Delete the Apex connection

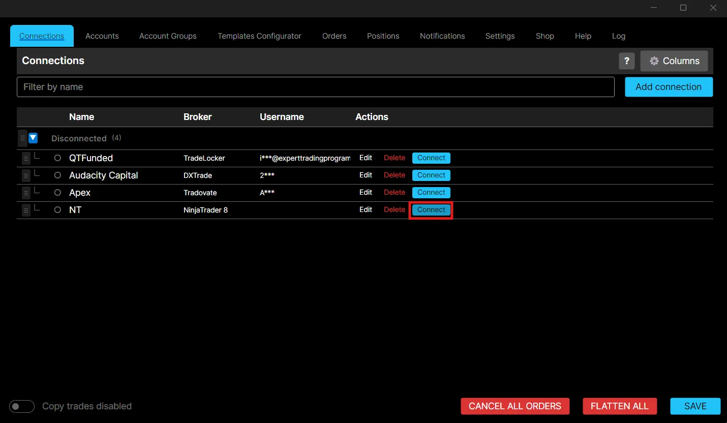tap(395, 193)
